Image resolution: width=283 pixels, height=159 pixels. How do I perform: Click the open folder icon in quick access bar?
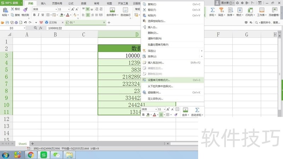point(2,23)
